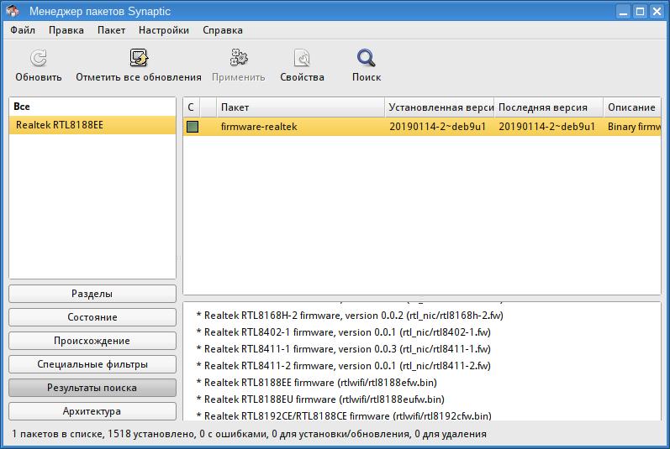Open package Свойства toolbar icon

pos(302,58)
